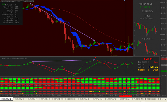Click the 0.00000 Trix level label

click(164, 65)
